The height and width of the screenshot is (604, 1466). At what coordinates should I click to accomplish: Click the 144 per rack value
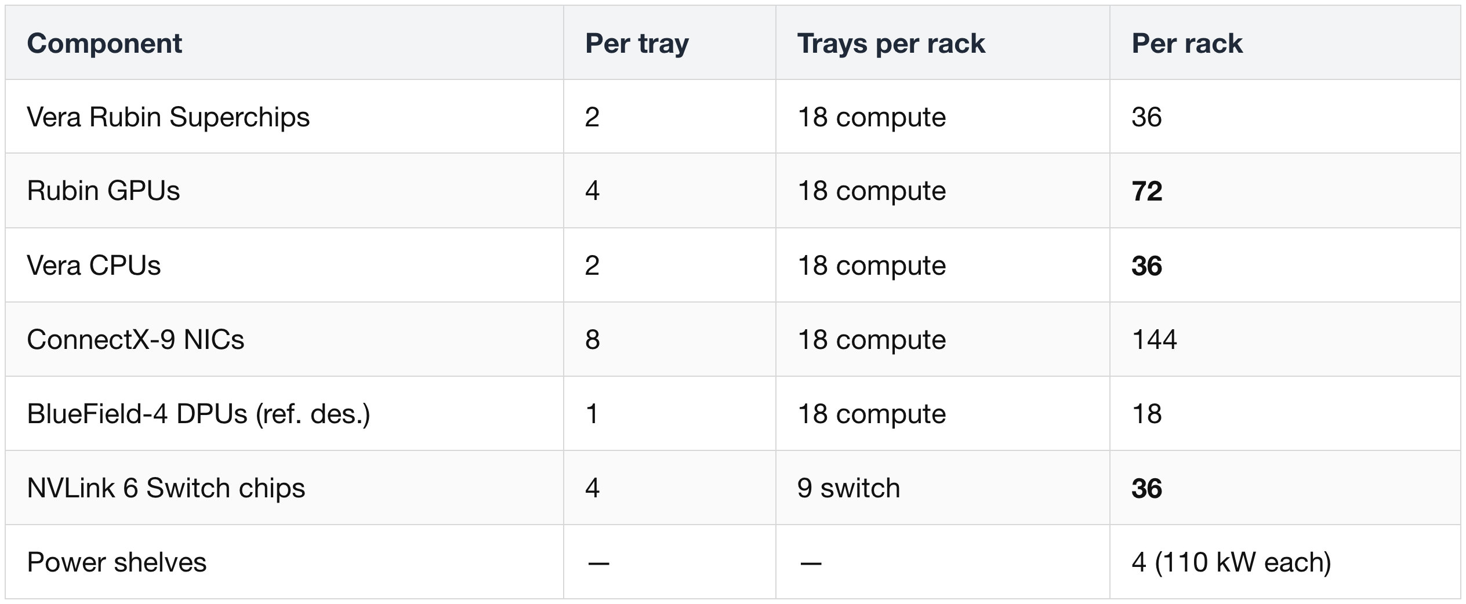click(1154, 339)
